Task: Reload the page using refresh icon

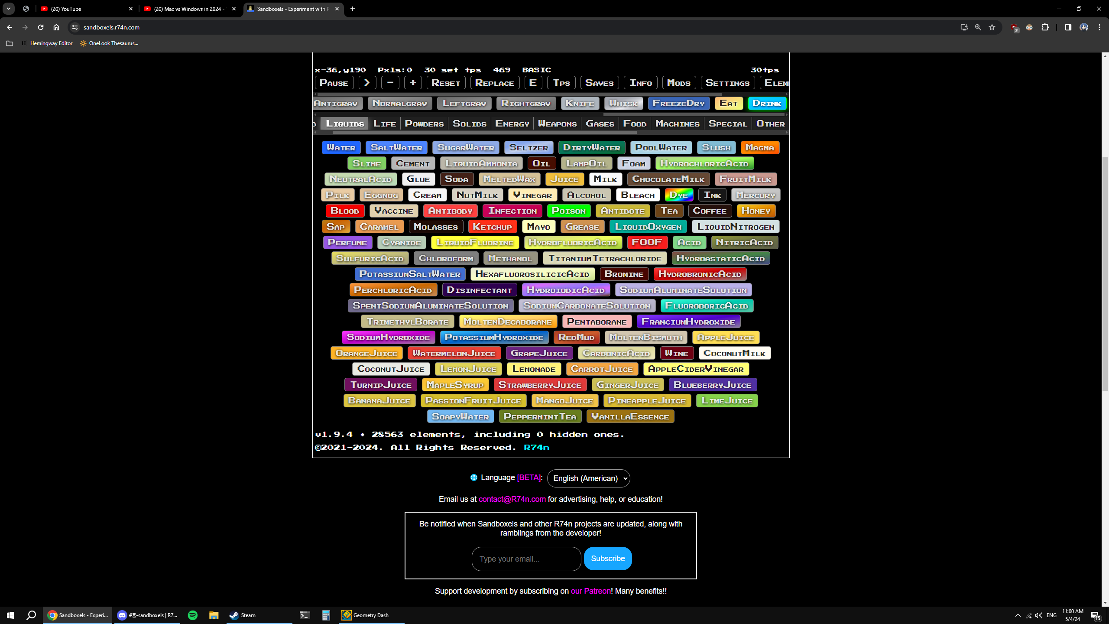Action: (x=41, y=27)
